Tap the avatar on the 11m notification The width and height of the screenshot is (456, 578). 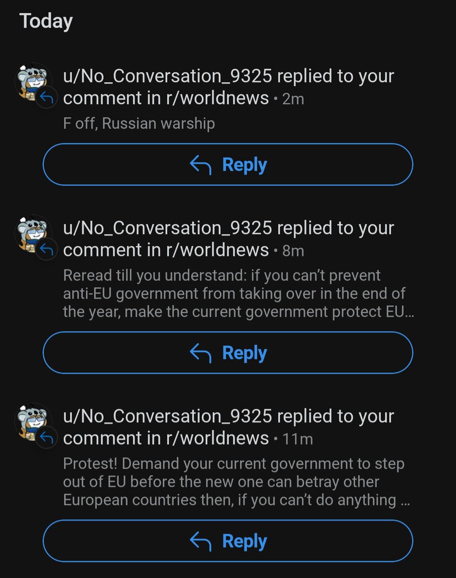(33, 422)
